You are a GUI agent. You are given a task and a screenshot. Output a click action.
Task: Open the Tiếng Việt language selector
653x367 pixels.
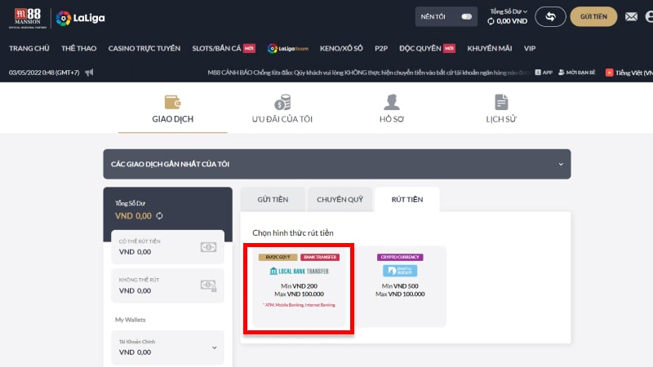629,73
